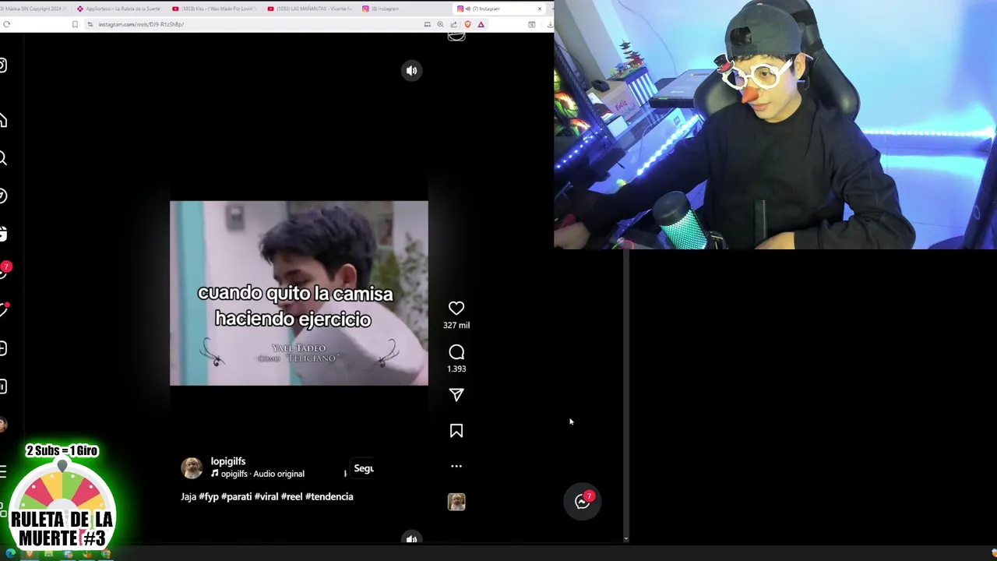
Task: Open the #viral hashtag
Action: tap(266, 496)
